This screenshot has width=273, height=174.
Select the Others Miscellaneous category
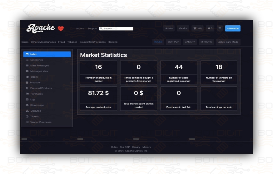(x=43, y=42)
